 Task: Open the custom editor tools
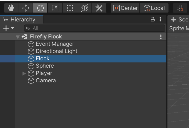[x=99, y=8]
